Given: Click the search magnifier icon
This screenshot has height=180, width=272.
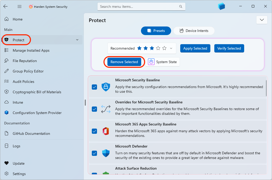Looking at the screenshot, I should [x=180, y=6].
